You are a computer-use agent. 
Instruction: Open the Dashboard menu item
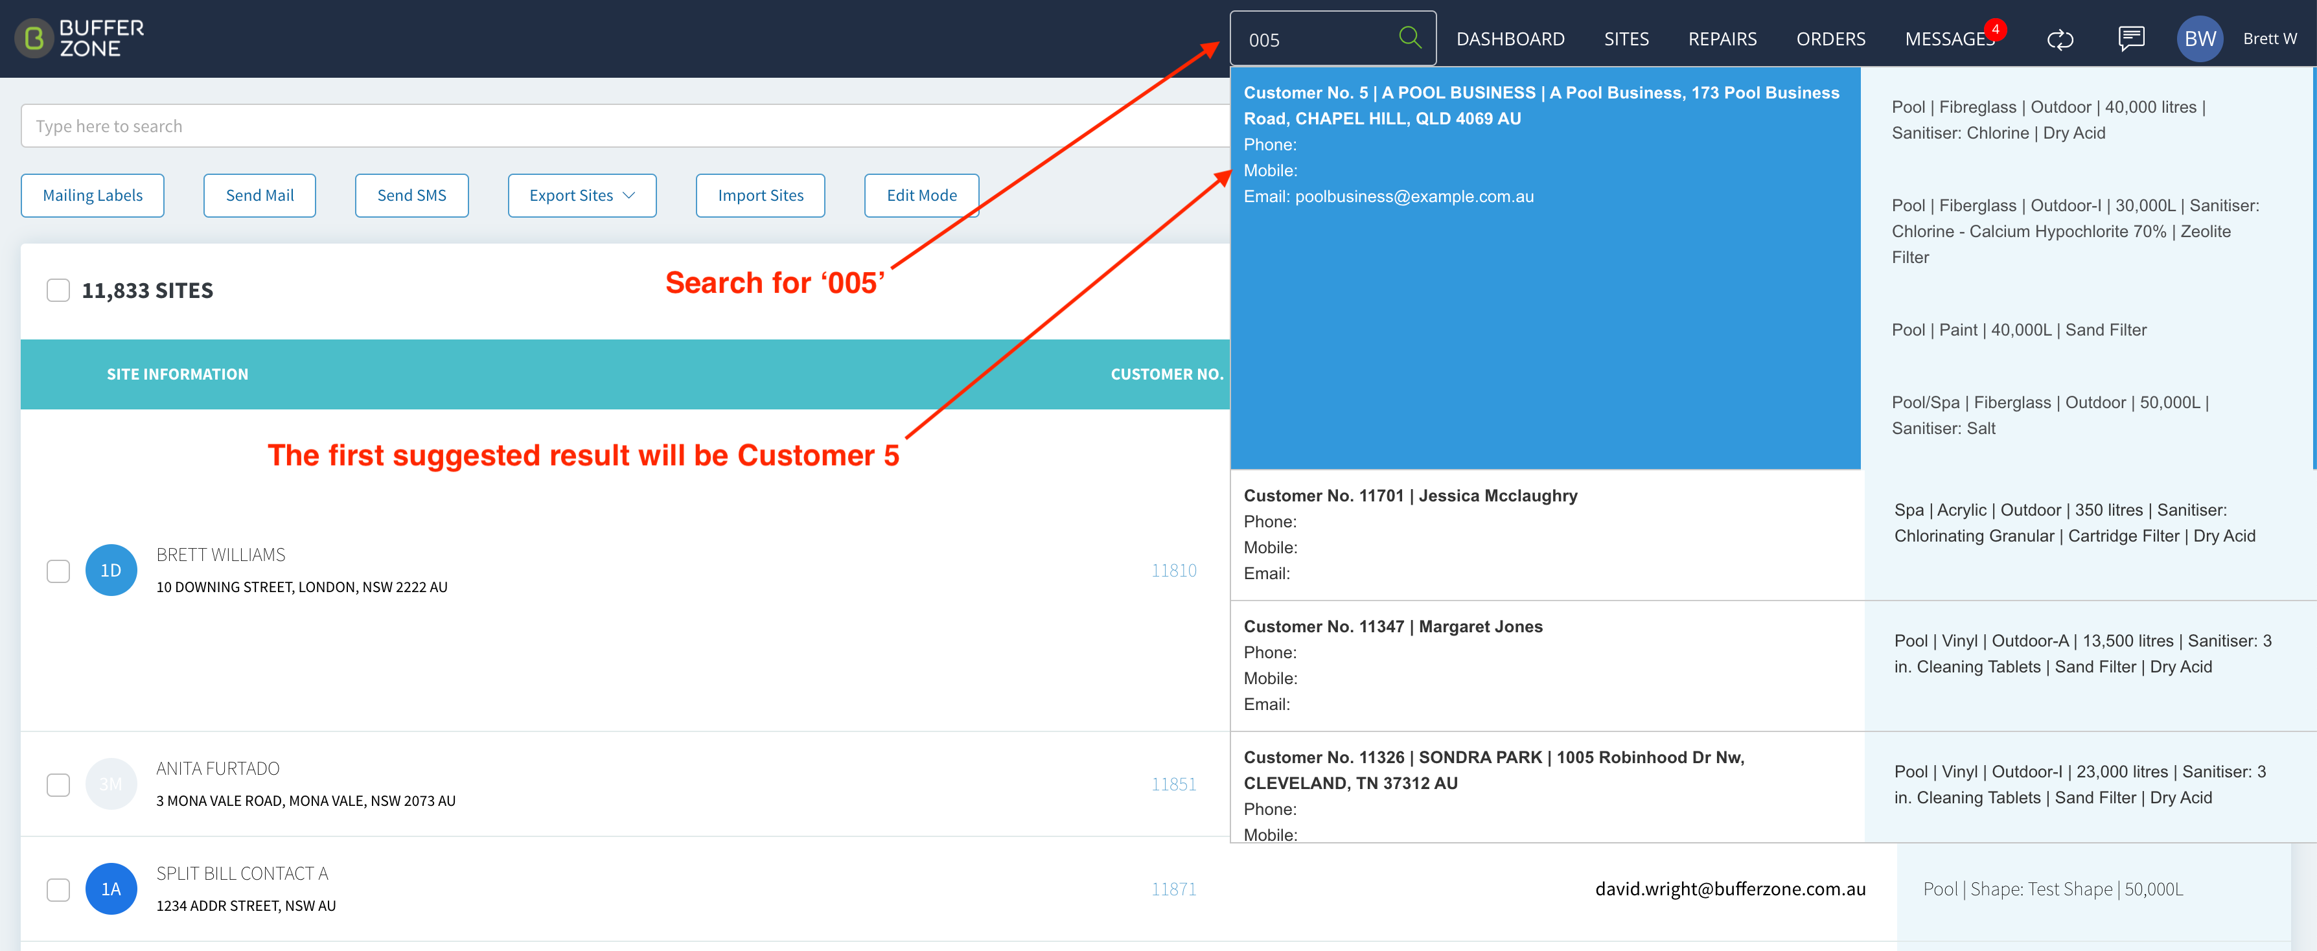click(x=1510, y=39)
